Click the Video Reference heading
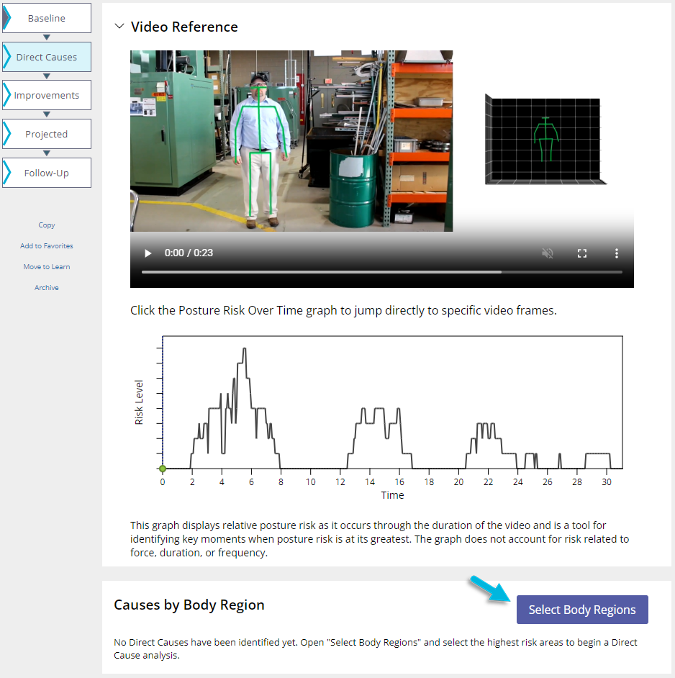The image size is (675, 678). click(184, 27)
